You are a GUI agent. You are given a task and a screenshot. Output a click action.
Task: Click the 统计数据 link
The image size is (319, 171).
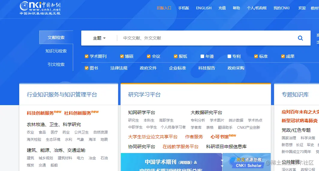tap(236, 120)
